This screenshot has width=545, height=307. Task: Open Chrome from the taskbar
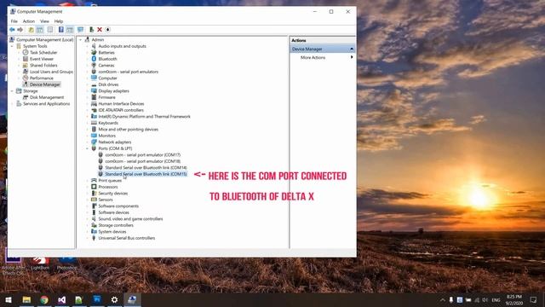pos(44,299)
